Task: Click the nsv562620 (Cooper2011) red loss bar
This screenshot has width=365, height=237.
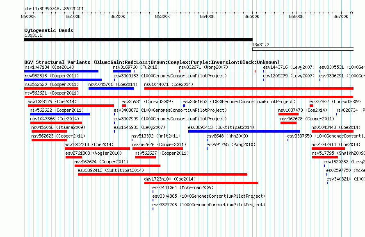Action: coord(51,88)
